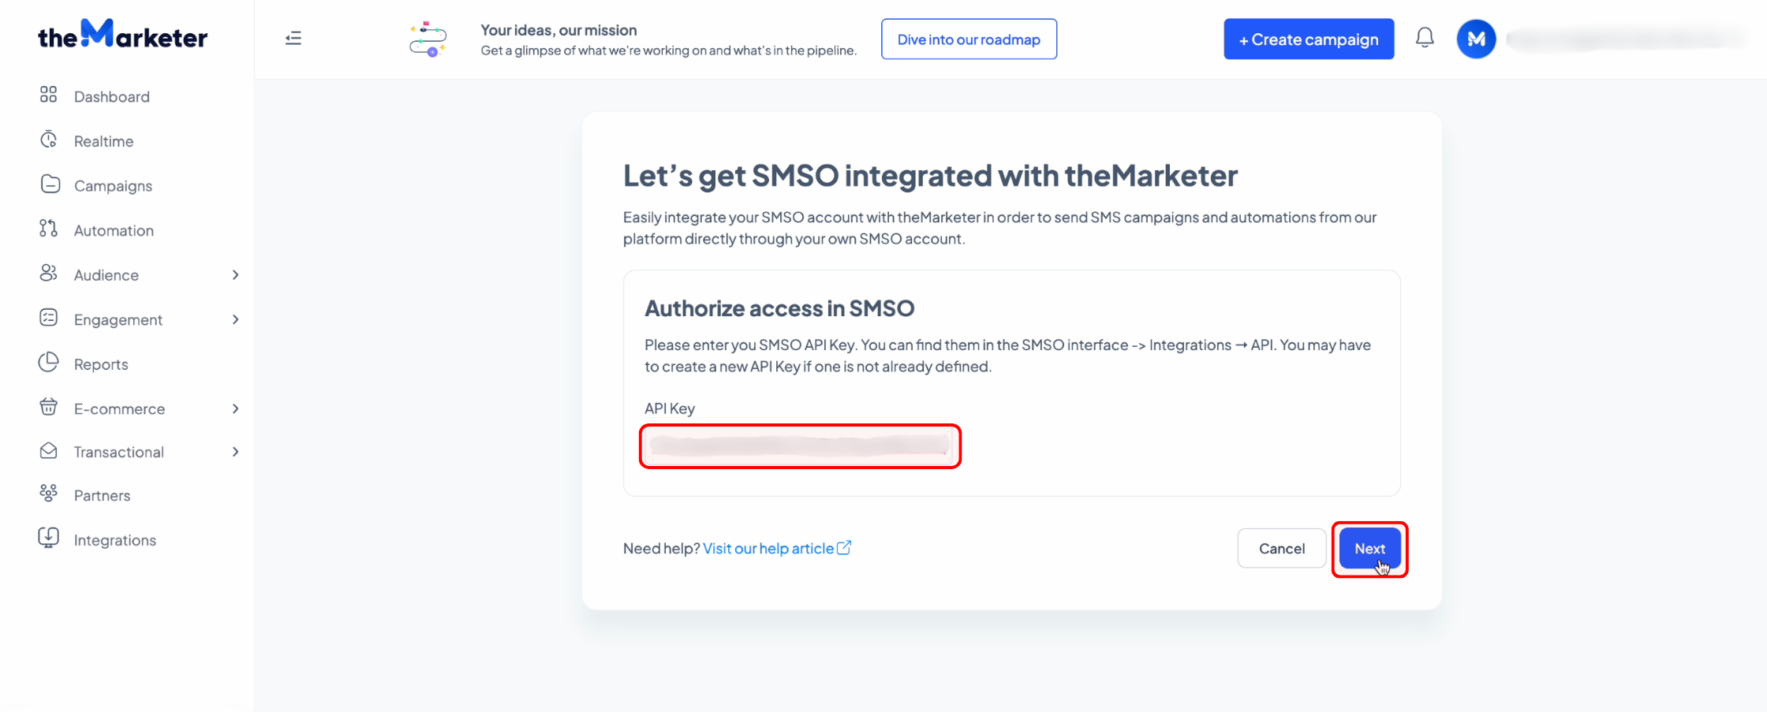
Task: Click the Dashboard grid icon
Action: coord(48,95)
